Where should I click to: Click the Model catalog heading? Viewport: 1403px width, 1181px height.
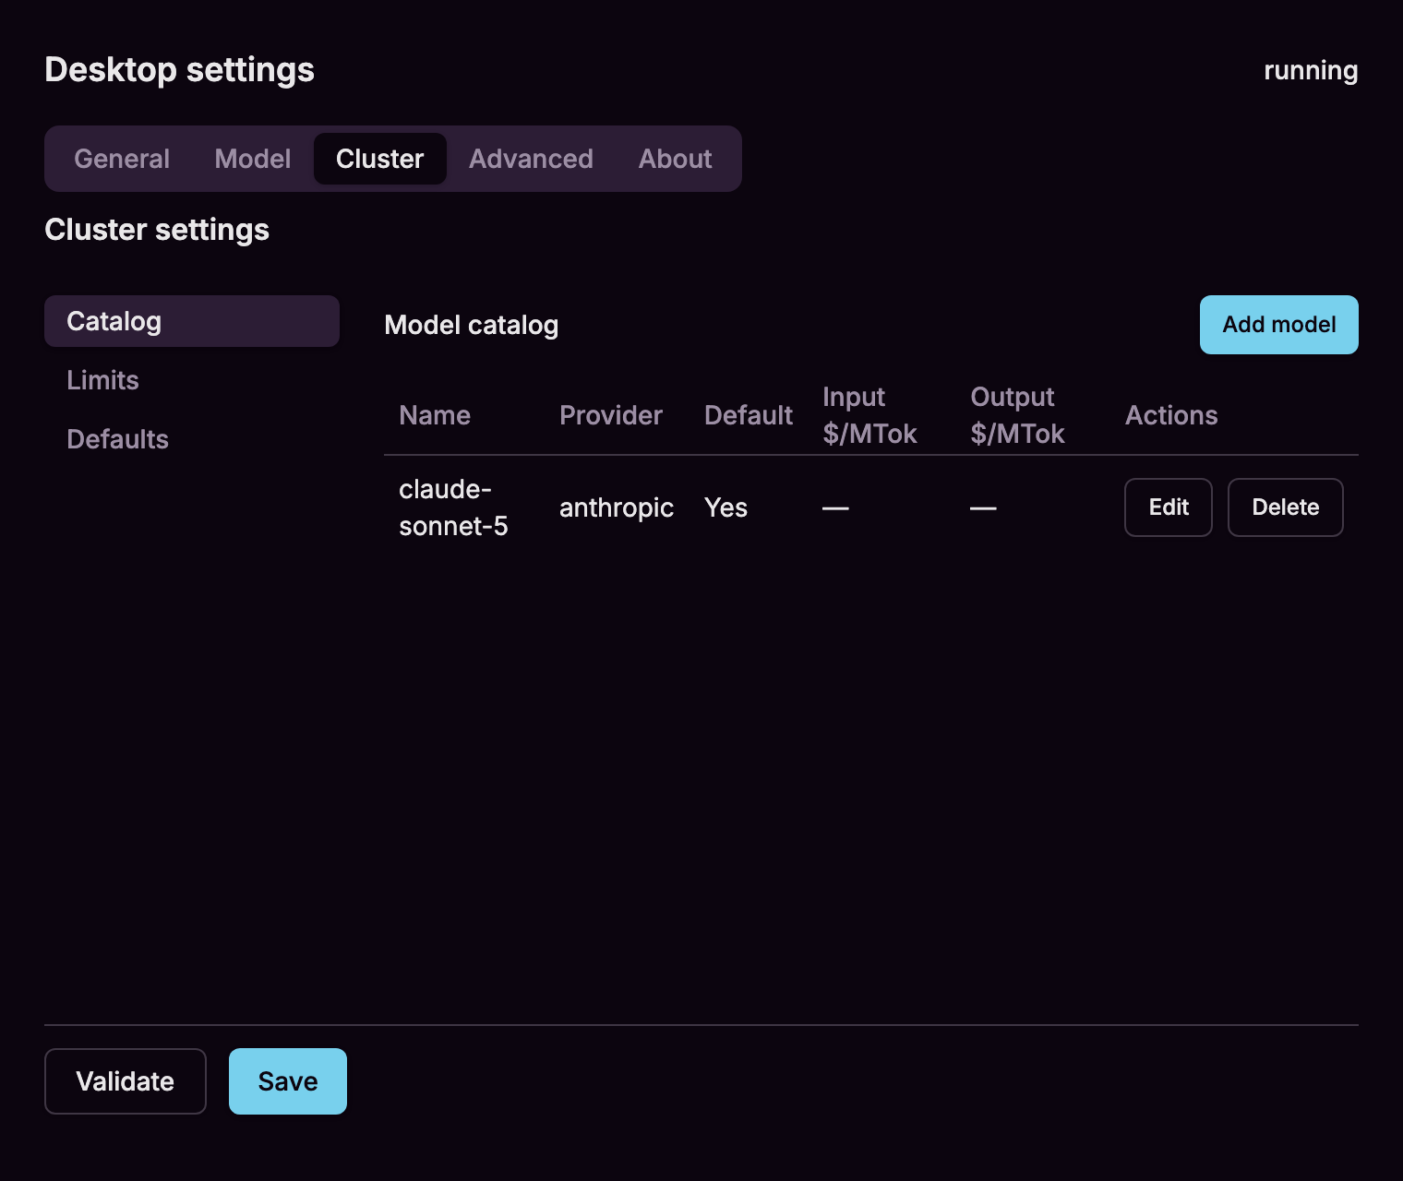[471, 325]
